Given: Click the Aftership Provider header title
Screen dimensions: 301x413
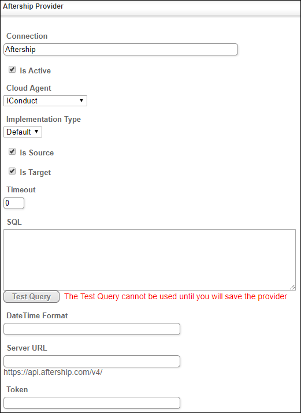Looking at the screenshot, I should [33, 6].
